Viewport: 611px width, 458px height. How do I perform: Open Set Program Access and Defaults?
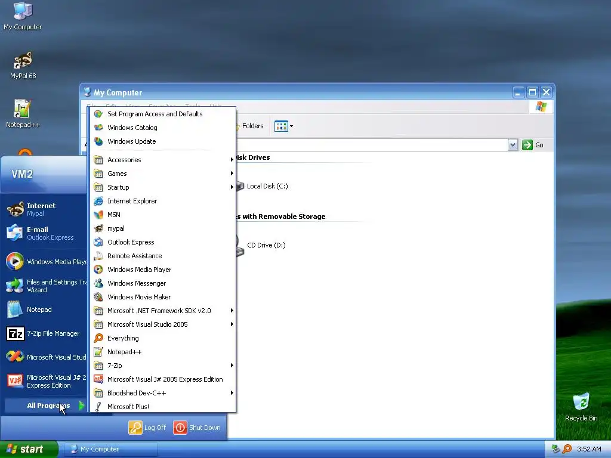click(163, 114)
